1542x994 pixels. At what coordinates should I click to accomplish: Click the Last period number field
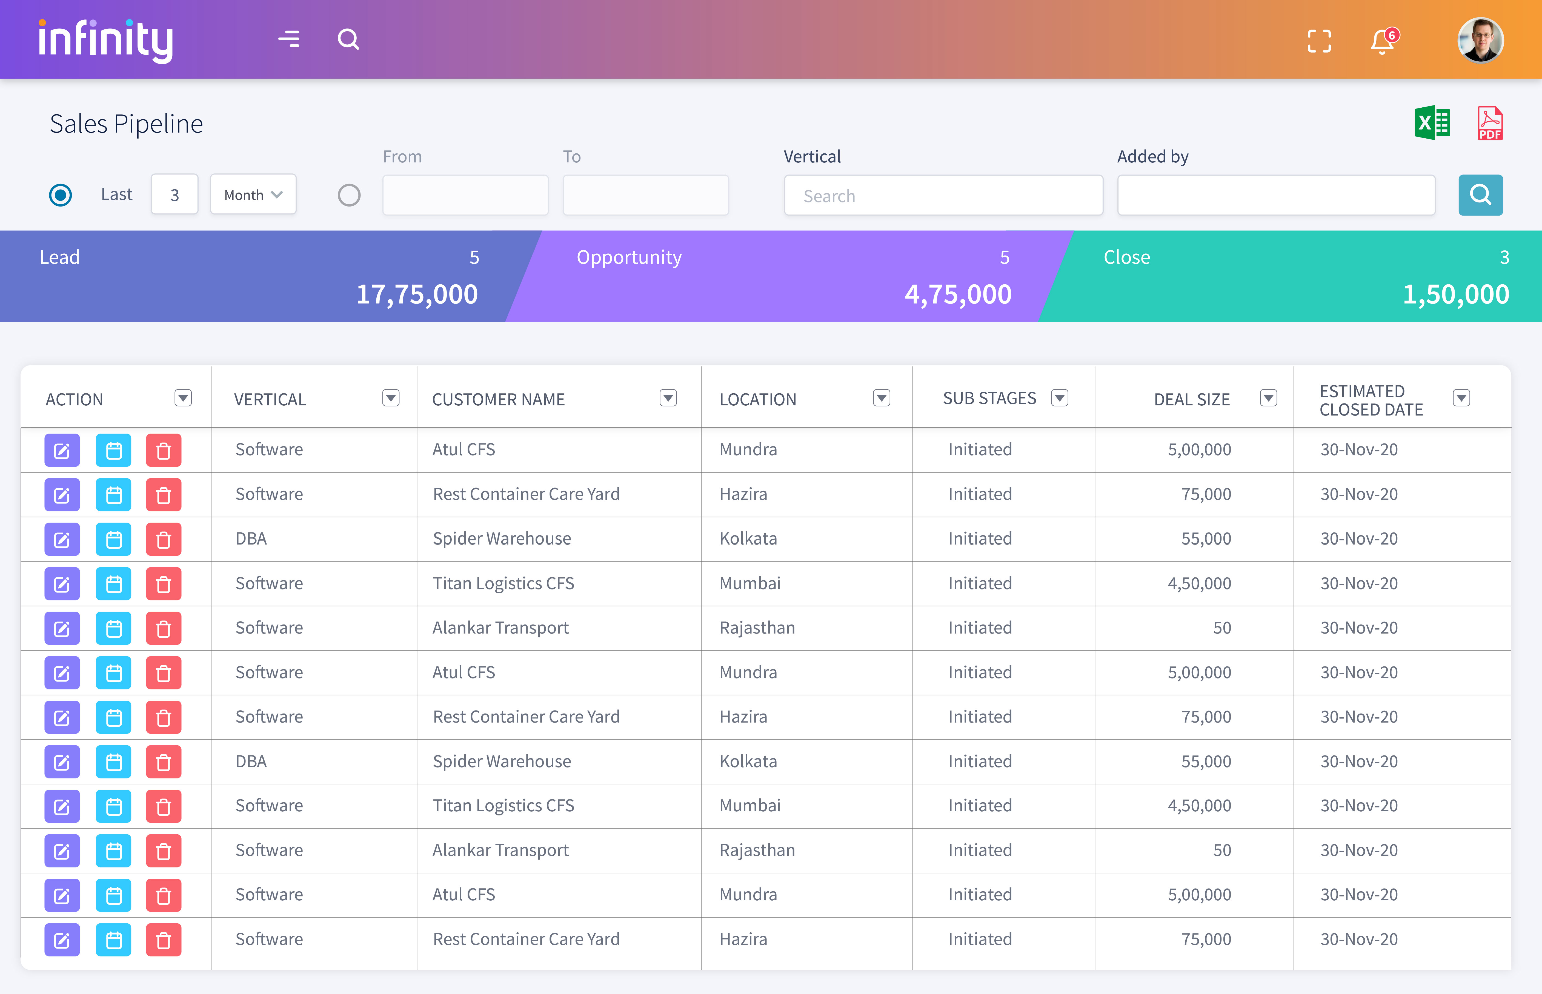click(174, 194)
